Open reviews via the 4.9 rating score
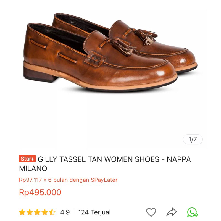The height and width of the screenshot is (221, 221). [x=65, y=212]
